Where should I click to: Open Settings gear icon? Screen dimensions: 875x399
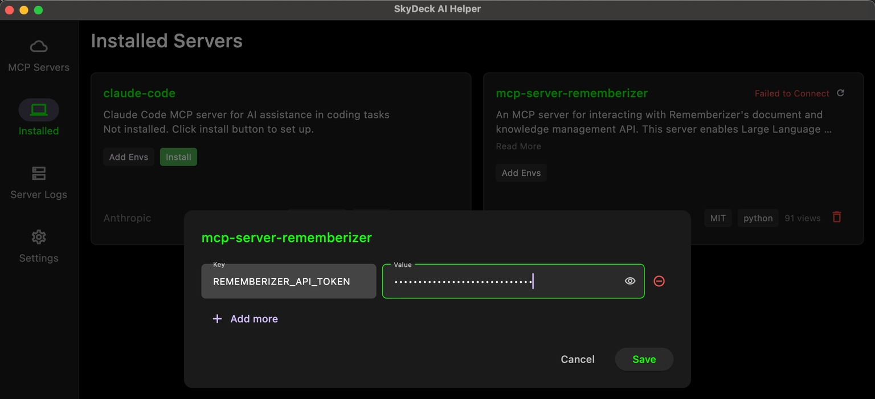click(39, 237)
